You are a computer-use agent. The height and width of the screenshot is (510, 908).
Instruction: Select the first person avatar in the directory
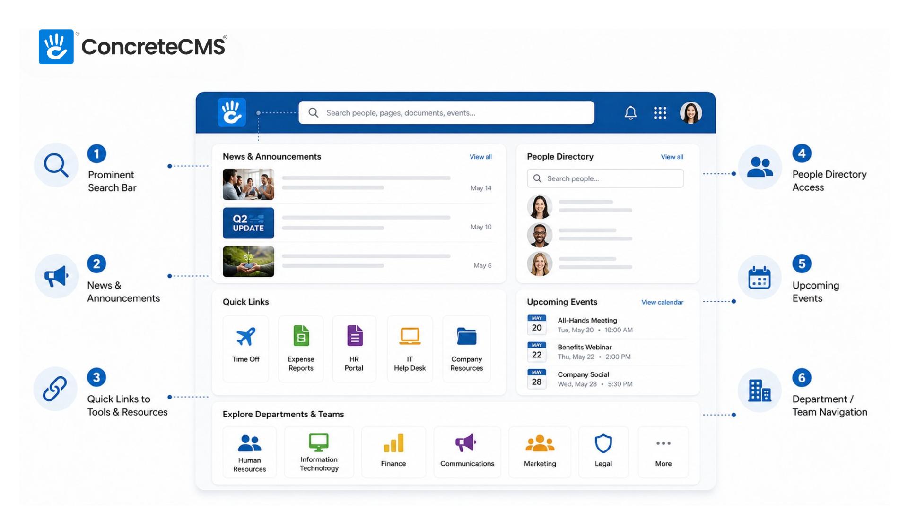tap(540, 206)
